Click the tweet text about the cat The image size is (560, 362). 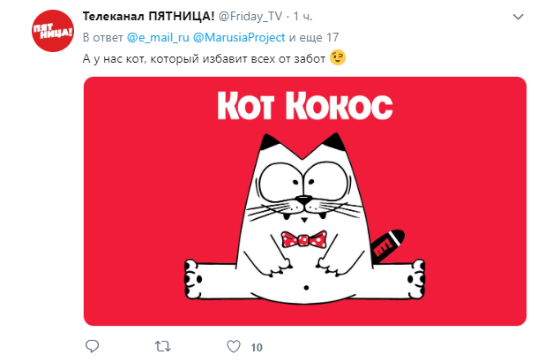point(204,58)
